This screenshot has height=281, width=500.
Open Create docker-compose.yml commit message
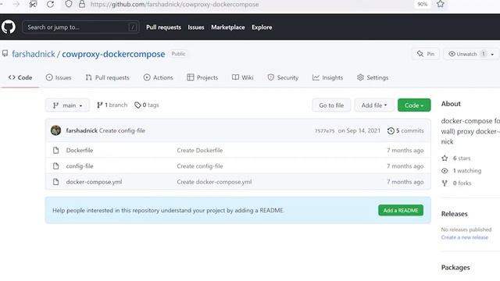coord(214,182)
